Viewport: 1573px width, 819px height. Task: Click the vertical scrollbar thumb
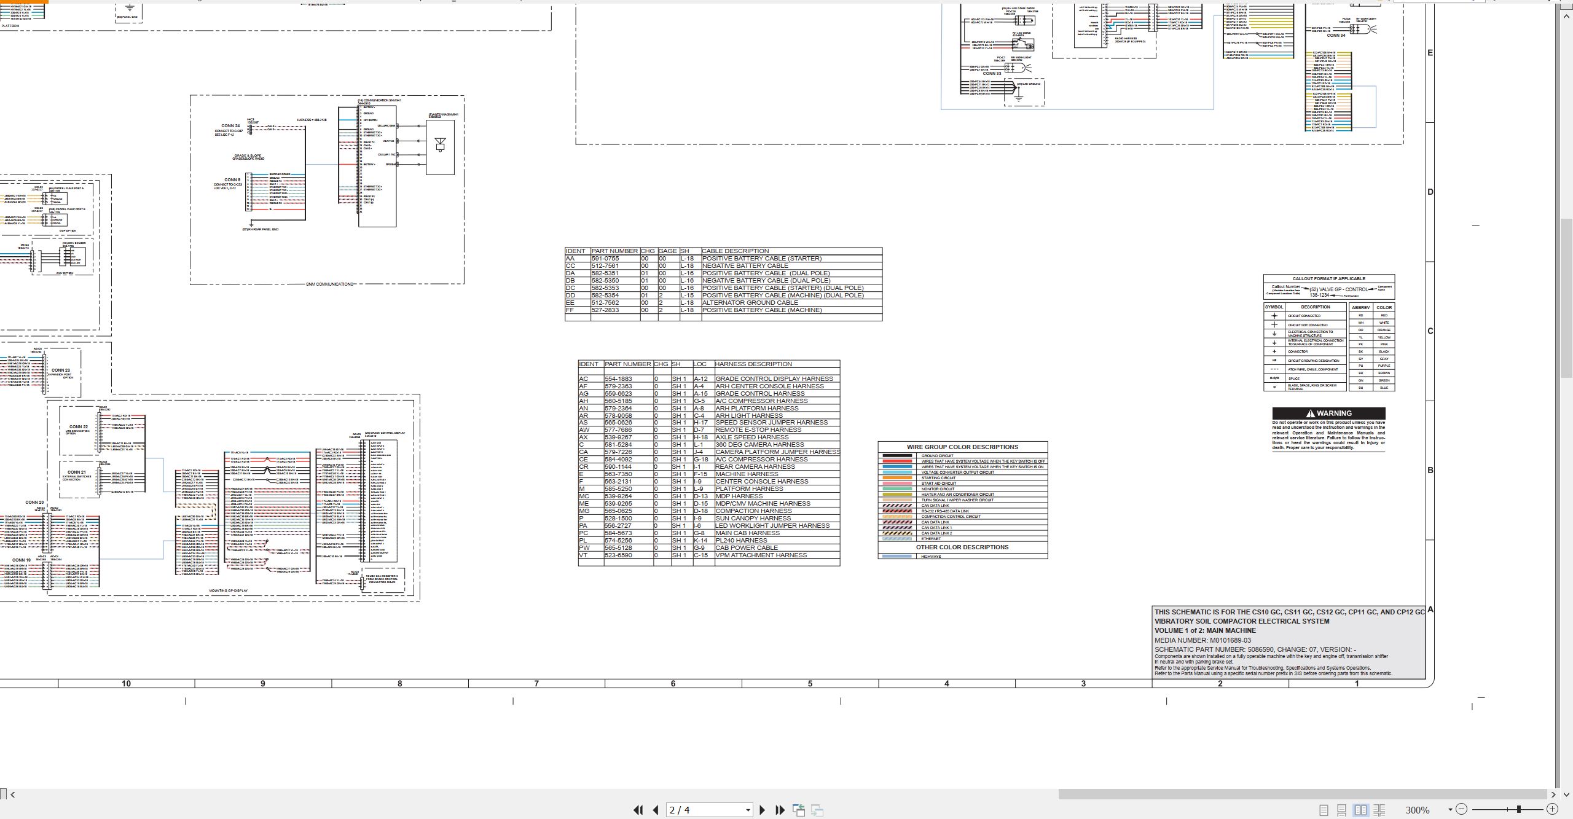tap(1567, 299)
